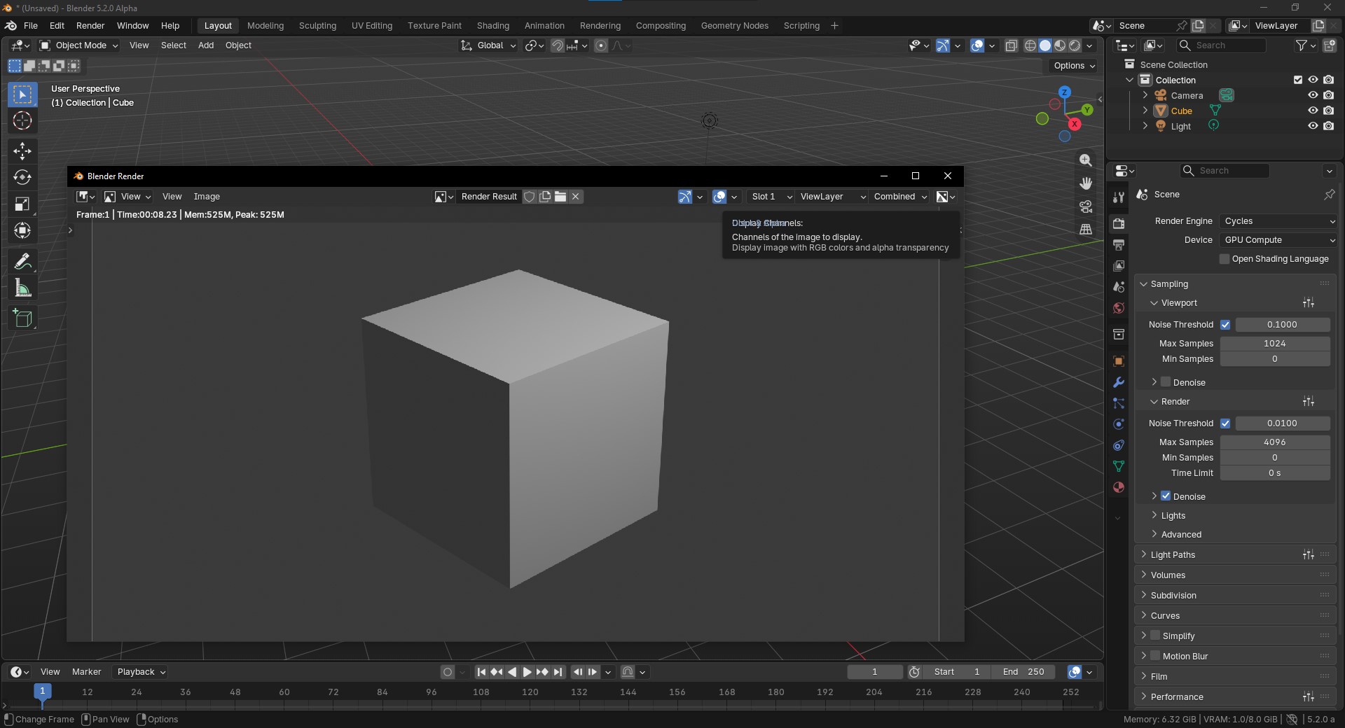Choose the Add Cube tool

(22, 318)
